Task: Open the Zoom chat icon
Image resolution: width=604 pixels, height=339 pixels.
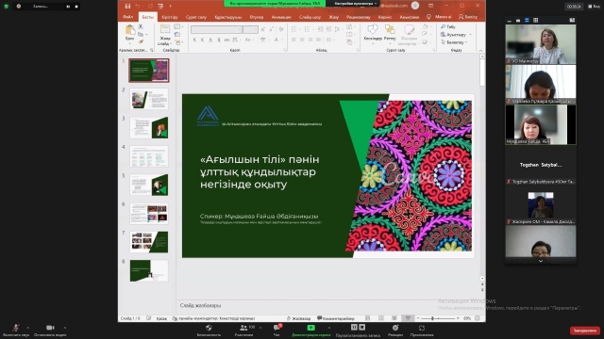Action: tap(277, 328)
